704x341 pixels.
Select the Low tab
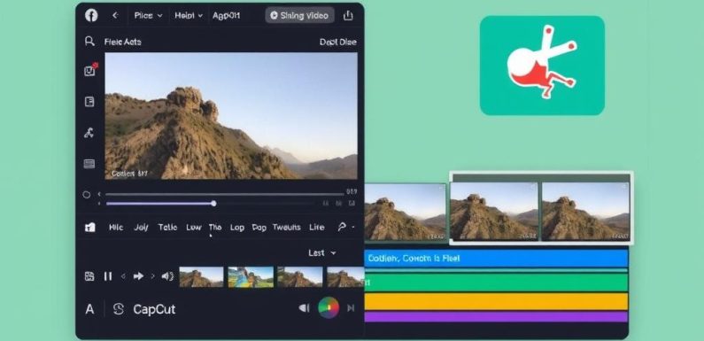pos(194,228)
